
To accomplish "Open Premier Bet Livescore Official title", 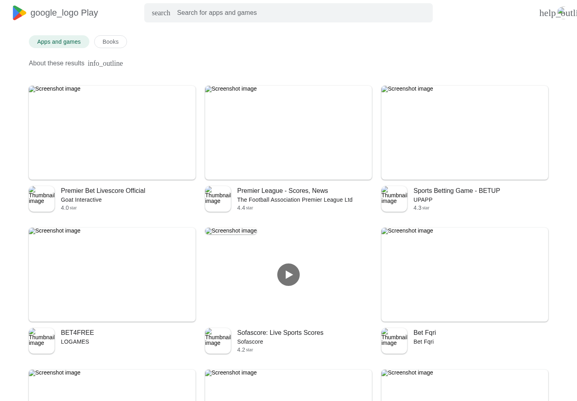I will 103,191.
